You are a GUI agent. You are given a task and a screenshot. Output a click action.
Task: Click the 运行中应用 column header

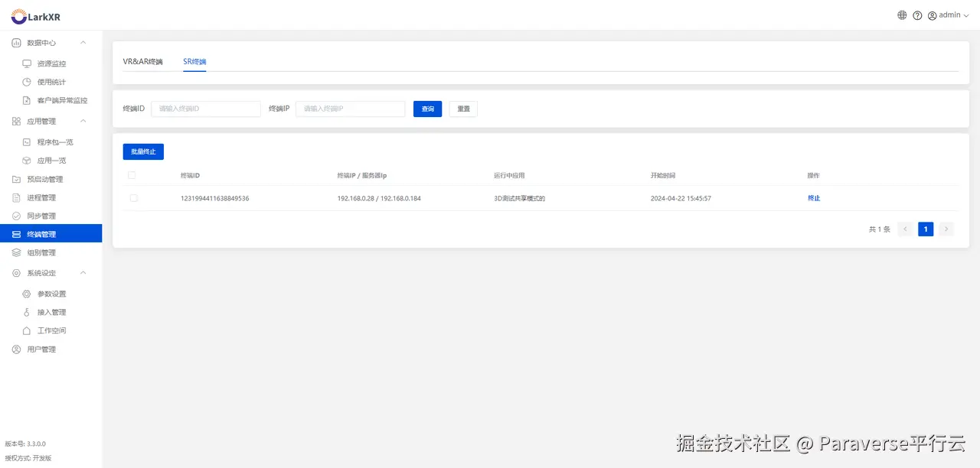point(509,176)
